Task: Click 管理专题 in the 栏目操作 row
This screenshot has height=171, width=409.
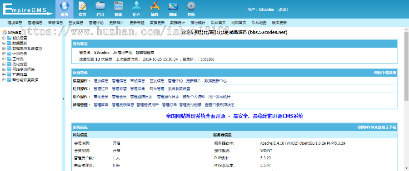Action: pos(119,89)
